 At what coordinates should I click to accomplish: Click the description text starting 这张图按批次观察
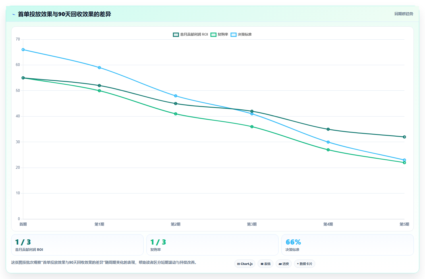click(104, 262)
